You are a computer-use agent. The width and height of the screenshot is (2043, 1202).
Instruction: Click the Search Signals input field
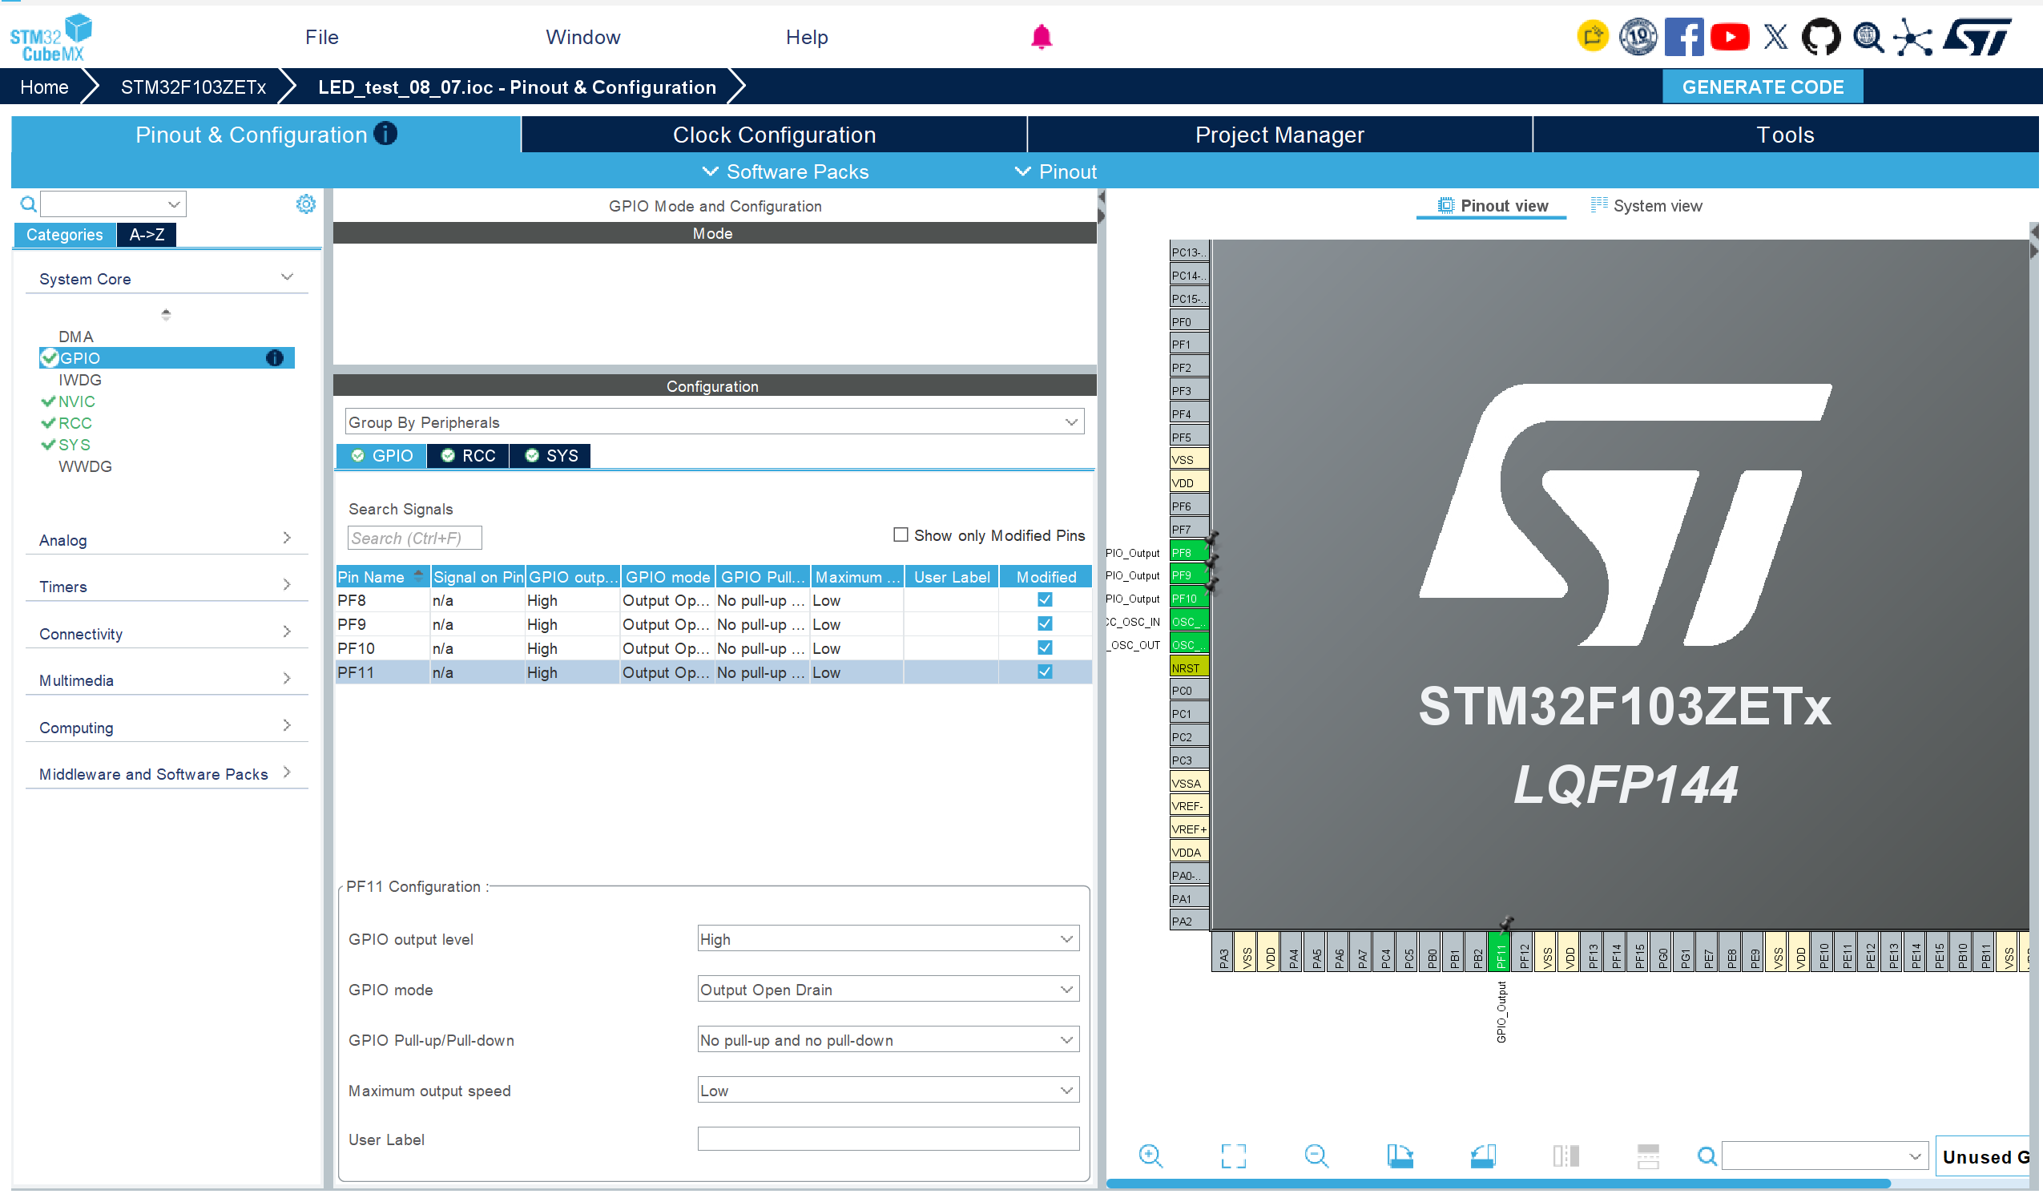point(414,538)
